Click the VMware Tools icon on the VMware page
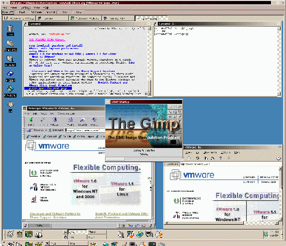 [x=34, y=187]
